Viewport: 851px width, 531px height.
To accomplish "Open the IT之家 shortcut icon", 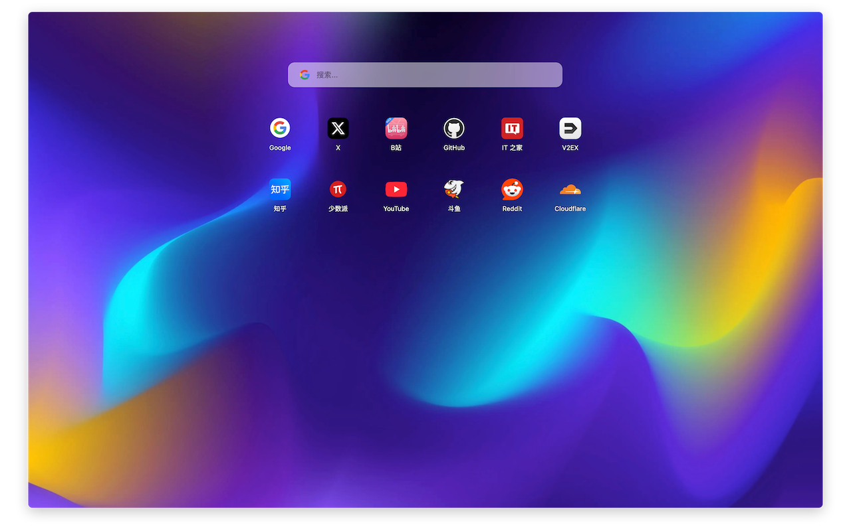I will pos(512,128).
